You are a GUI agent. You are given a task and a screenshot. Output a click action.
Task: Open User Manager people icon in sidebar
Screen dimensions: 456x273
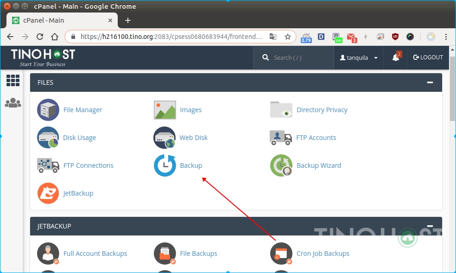13,102
